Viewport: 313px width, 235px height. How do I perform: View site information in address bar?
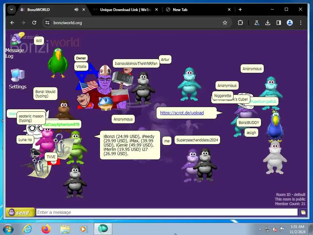coord(47,23)
